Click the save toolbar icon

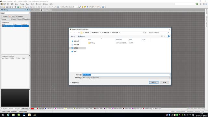pos(7,7)
